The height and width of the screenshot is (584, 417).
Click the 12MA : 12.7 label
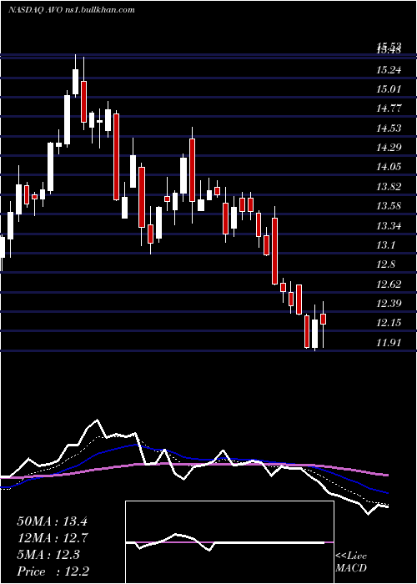[x=52, y=538]
